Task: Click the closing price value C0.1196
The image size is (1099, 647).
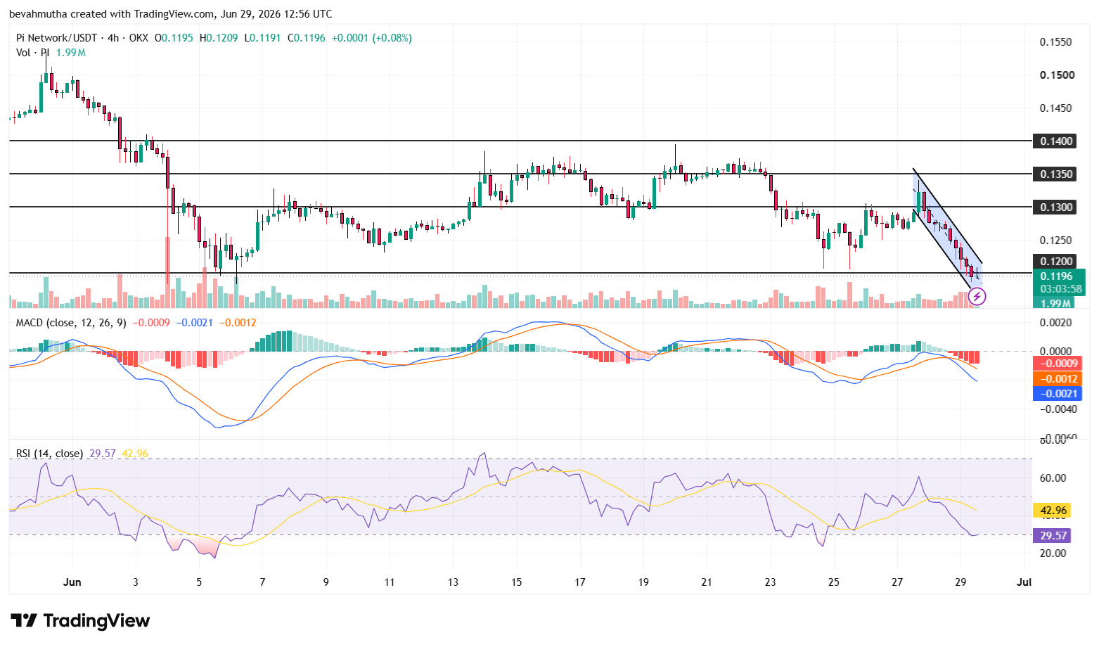Action: 307,38
